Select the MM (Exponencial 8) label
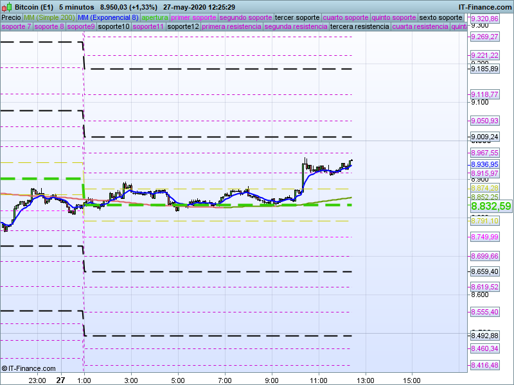Image resolution: width=514 pixels, height=385 pixels. coord(112,17)
